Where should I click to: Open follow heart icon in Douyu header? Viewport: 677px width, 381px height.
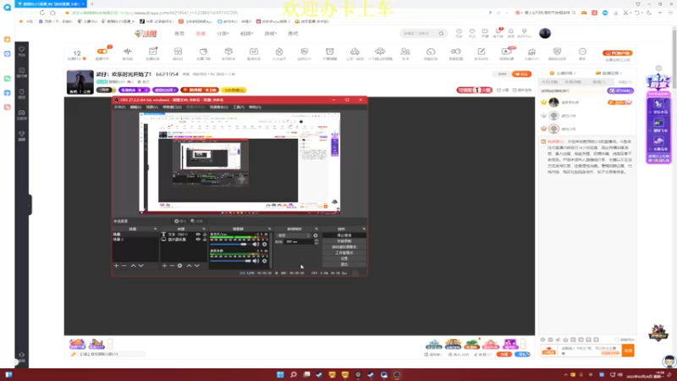(x=472, y=33)
